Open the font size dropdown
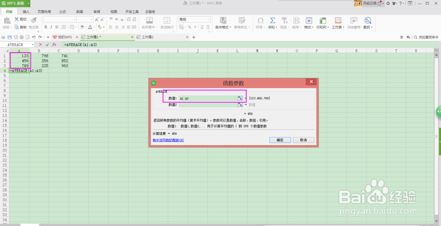Image resolution: width=441 pixels, height=226 pixels. pyautogui.click(x=92, y=19)
